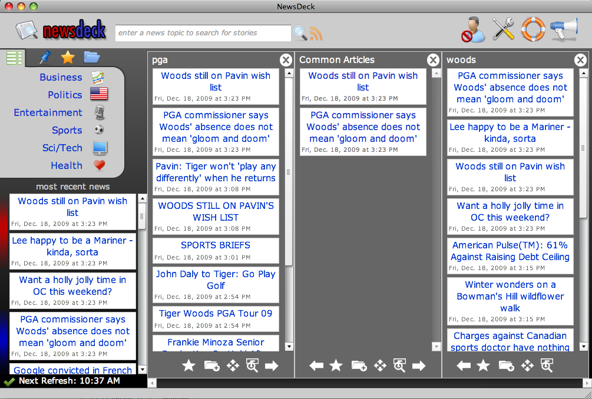This screenshot has height=399, width=592.
Task: Move Common Articles column left with arrow
Action: (316, 365)
